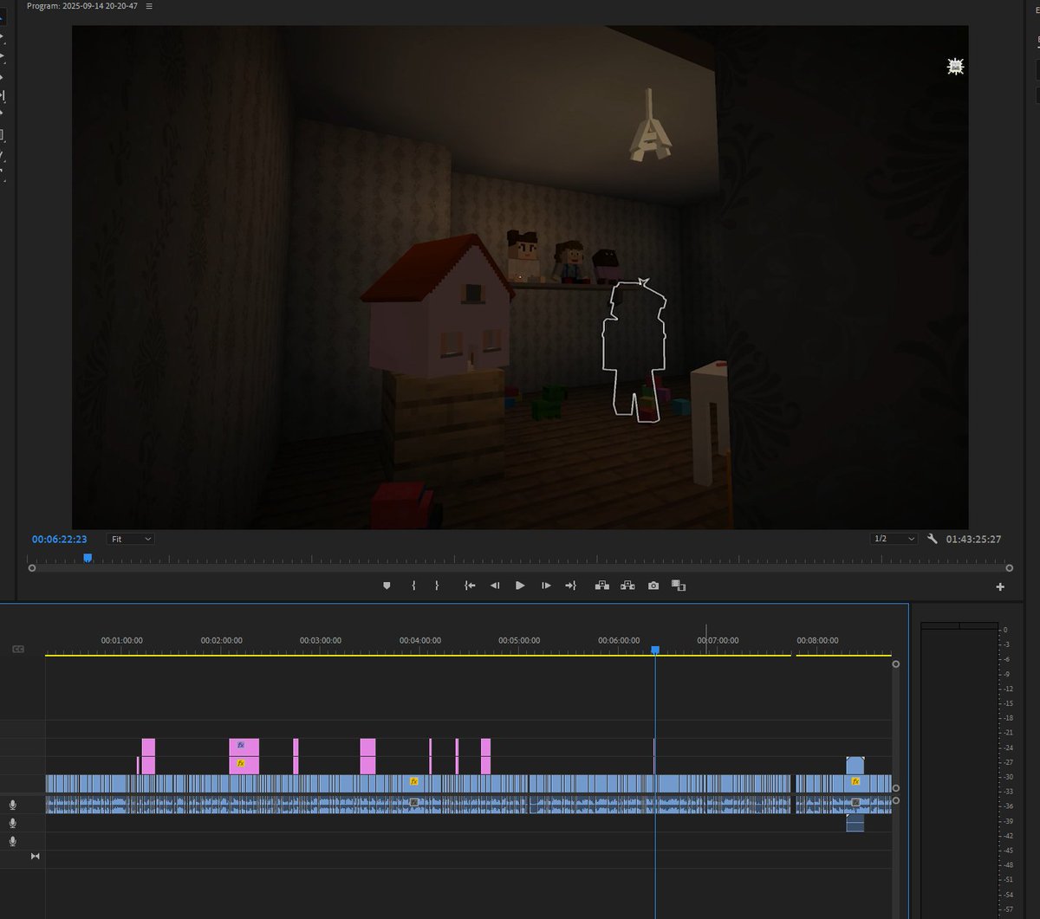Click the 00:01:00:00 ruler label

(122, 641)
